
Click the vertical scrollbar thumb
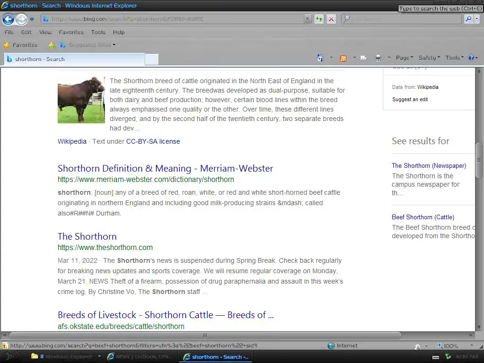coord(479,160)
